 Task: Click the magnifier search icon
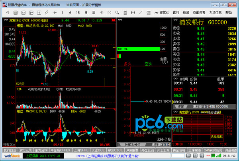pos(117,13)
